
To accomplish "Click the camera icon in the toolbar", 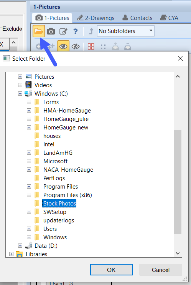I will 51,31.
